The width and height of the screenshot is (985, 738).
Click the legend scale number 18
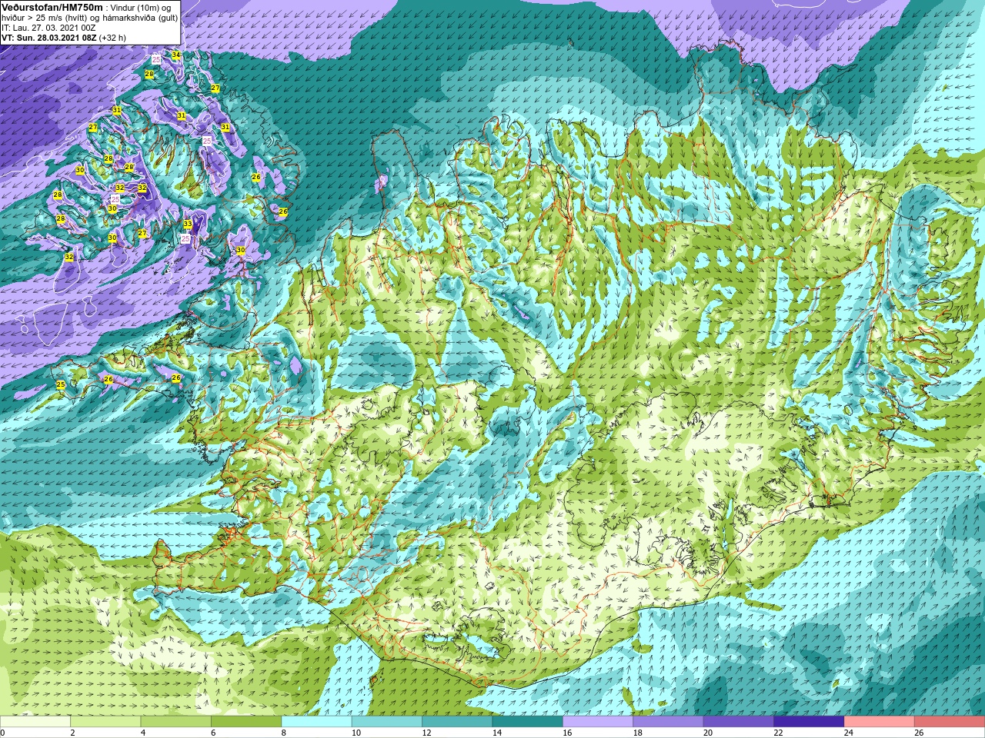tap(638, 733)
